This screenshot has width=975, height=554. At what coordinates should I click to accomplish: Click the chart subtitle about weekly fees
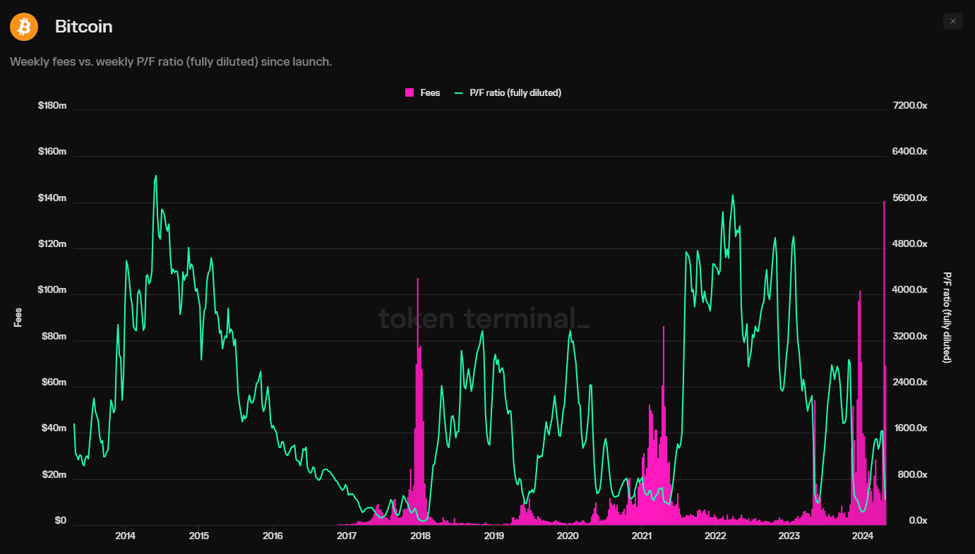coord(171,61)
